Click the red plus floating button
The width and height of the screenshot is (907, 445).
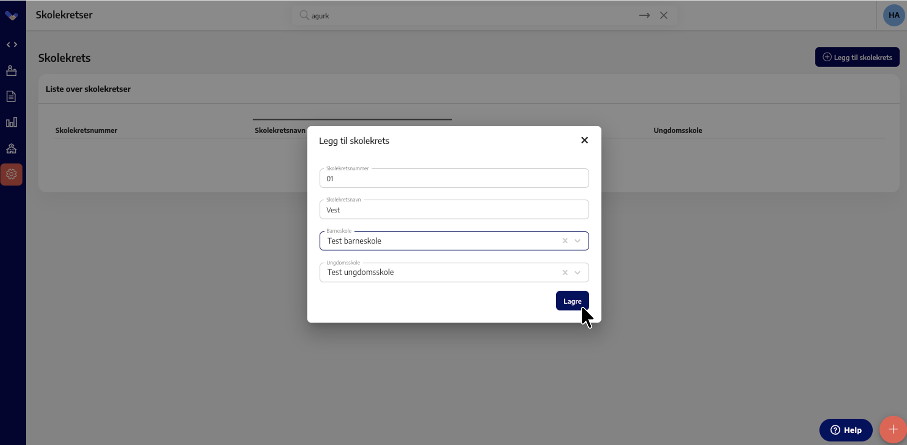click(893, 429)
